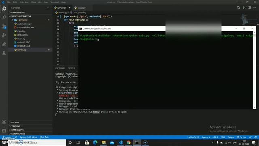The height and width of the screenshot is (146, 259).
Task: Open the View menu
Action: (x=33, y=2)
